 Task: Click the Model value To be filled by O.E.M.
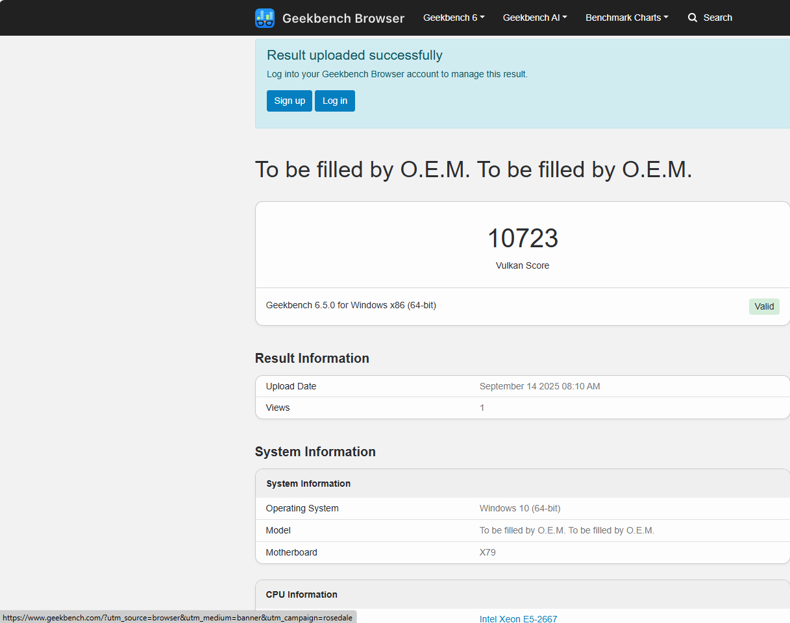point(567,530)
